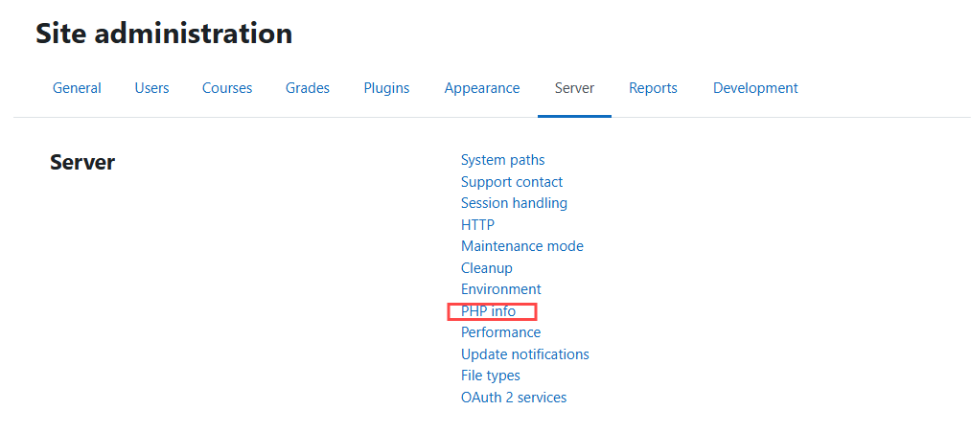Click the Performance link
971x433 pixels.
[500, 332]
